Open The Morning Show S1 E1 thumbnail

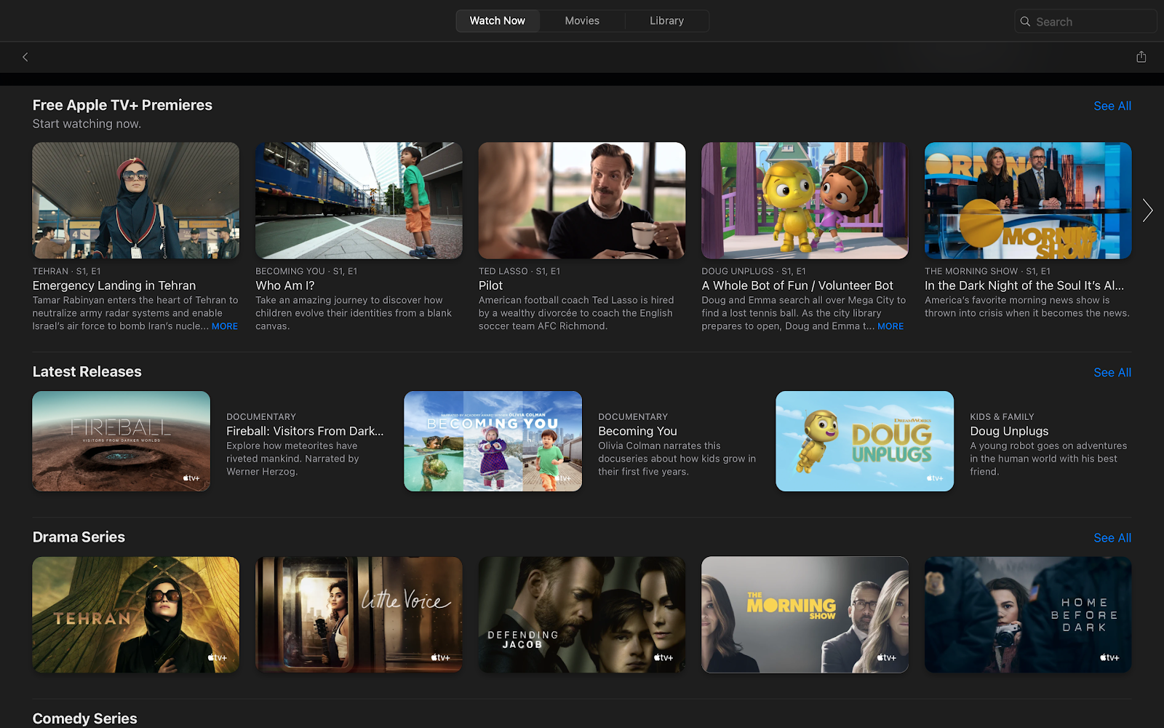1028,200
